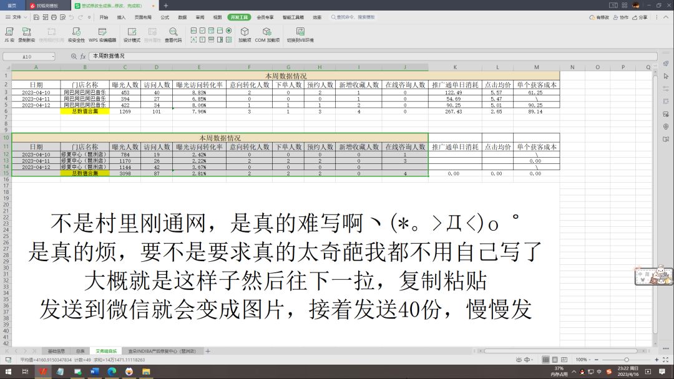674x379 pixels.
Task: Click the user avatar in title bar
Action: [x=636, y=5]
